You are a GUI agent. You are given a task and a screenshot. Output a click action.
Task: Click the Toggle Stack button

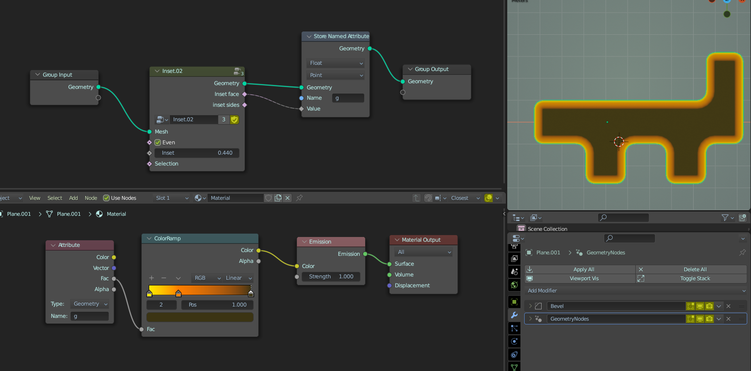pos(695,278)
